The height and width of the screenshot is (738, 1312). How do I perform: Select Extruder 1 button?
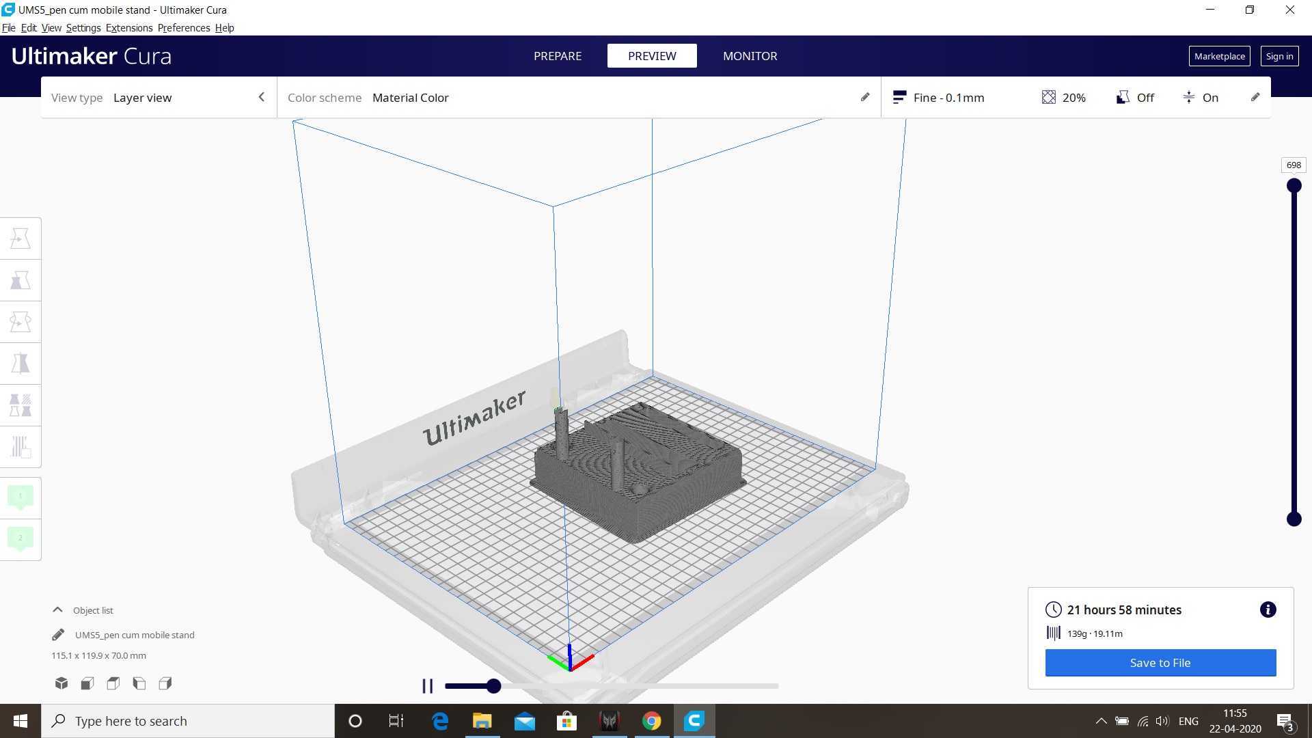[x=20, y=497]
